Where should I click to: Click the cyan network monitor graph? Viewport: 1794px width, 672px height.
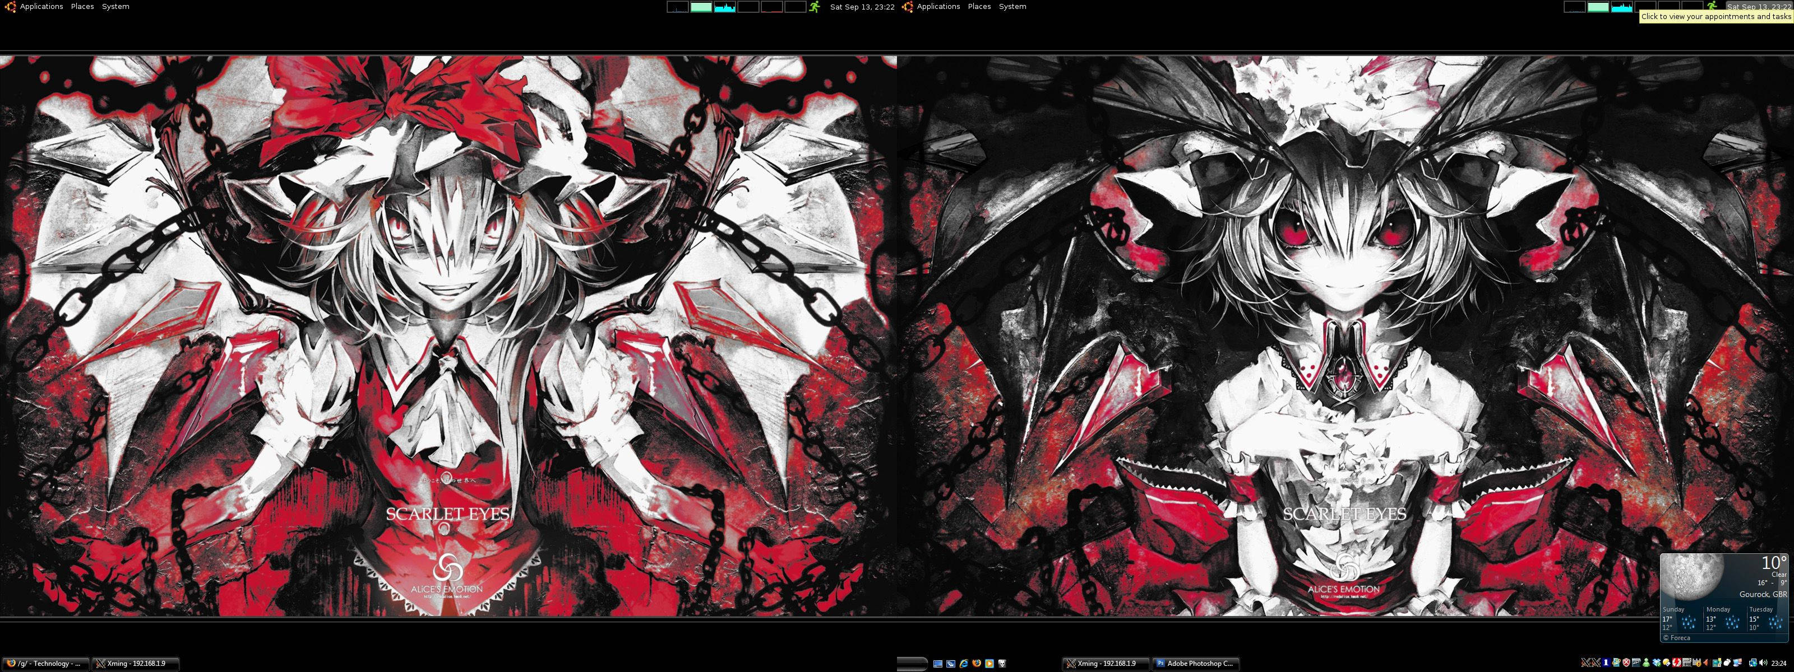point(724,7)
